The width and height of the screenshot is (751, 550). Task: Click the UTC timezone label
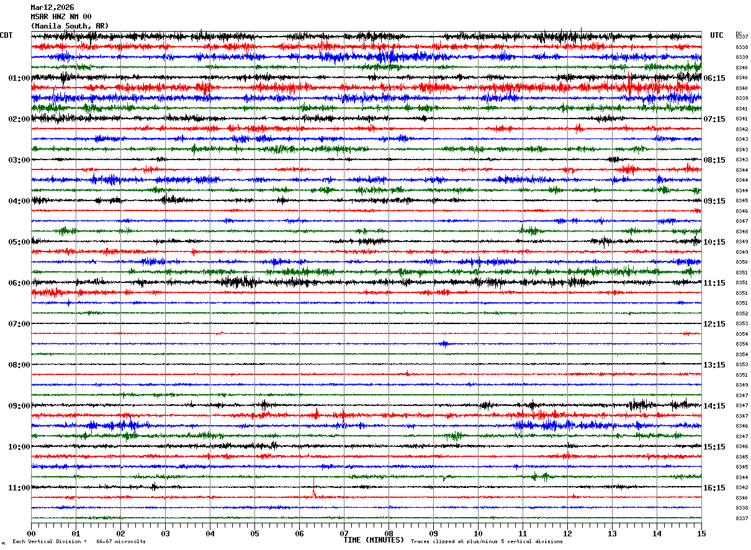coord(717,35)
